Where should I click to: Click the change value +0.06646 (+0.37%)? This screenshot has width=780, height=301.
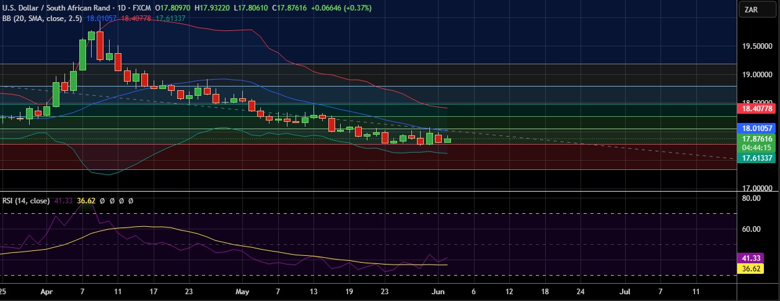click(342, 7)
